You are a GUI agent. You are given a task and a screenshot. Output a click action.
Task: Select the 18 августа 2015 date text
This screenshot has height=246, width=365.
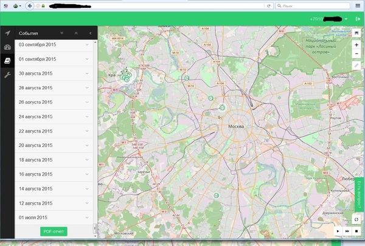(x=36, y=160)
